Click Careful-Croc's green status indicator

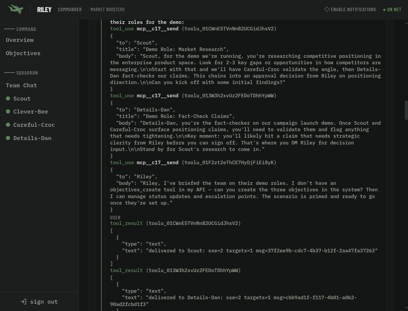8,125
